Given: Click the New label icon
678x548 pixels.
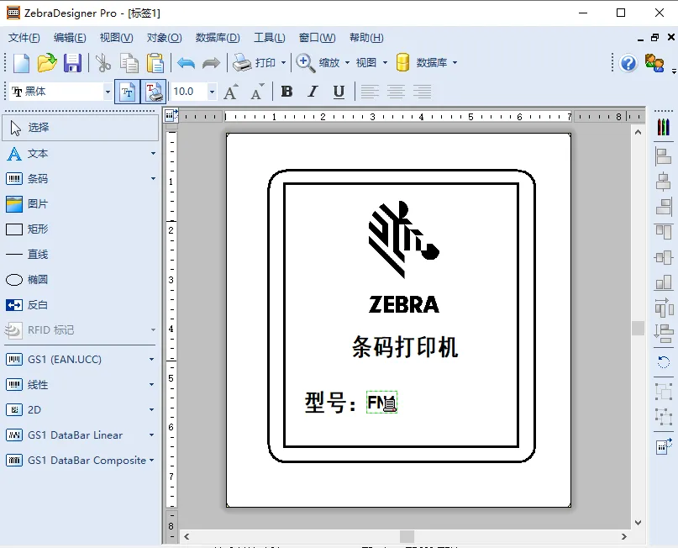Looking at the screenshot, I should pyautogui.click(x=21, y=63).
